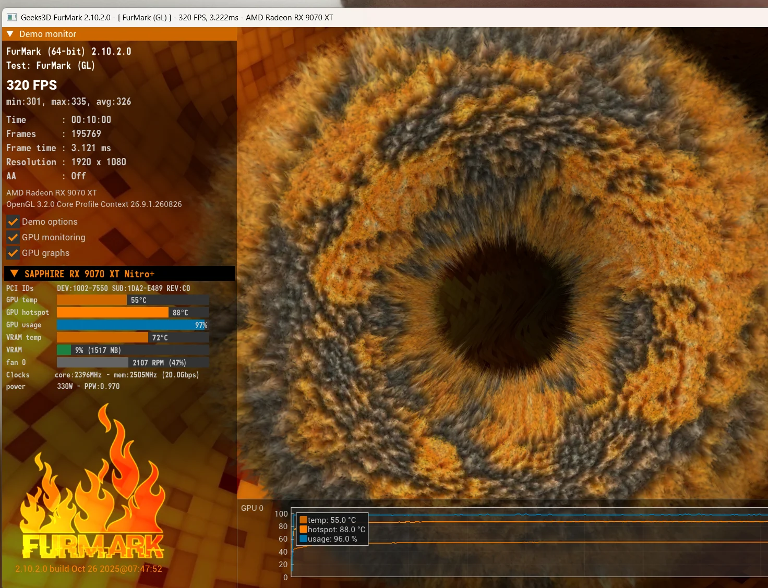The width and height of the screenshot is (768, 588).
Task: Click the FurMark app icon in title bar
Action: (x=11, y=17)
